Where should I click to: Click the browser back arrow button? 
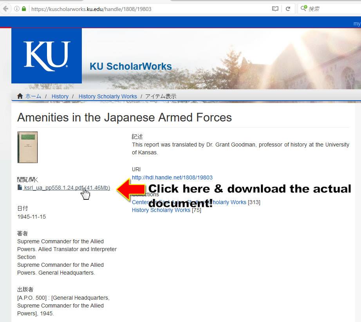[x=5, y=9]
